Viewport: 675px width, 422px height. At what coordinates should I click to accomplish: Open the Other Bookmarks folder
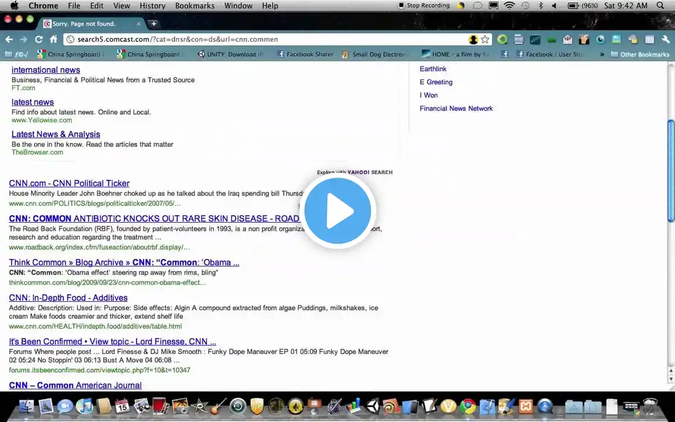click(x=640, y=55)
